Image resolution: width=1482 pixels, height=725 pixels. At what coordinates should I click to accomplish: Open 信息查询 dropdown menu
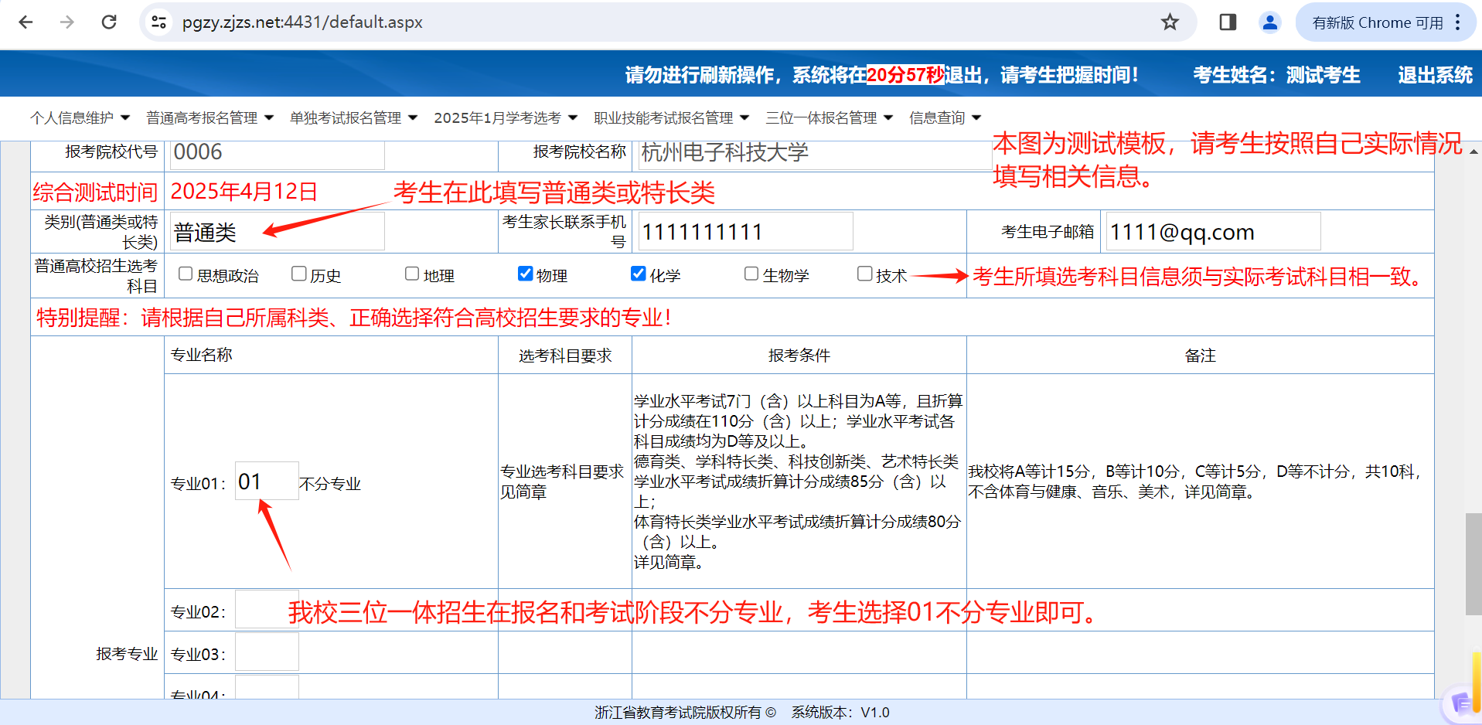[945, 117]
